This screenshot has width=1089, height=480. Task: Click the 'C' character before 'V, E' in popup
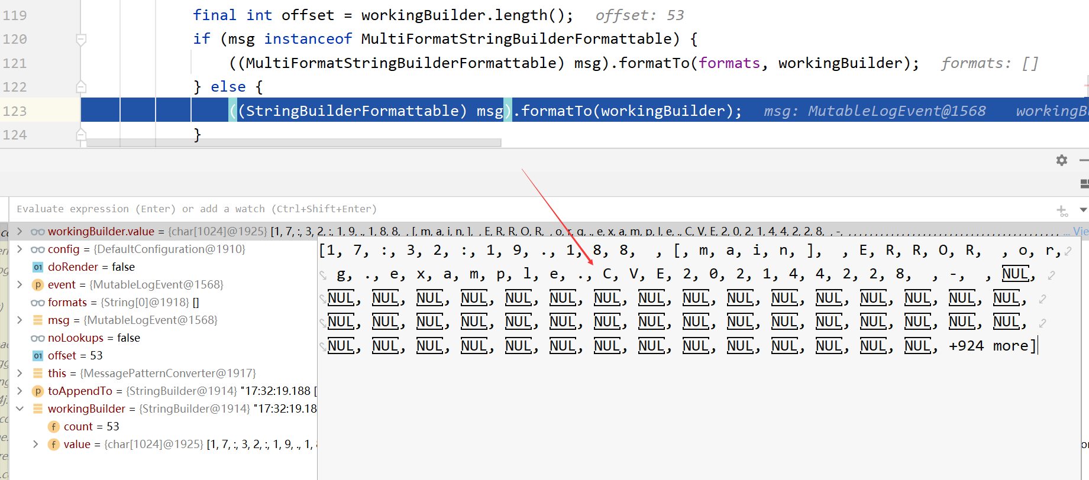[x=607, y=274]
